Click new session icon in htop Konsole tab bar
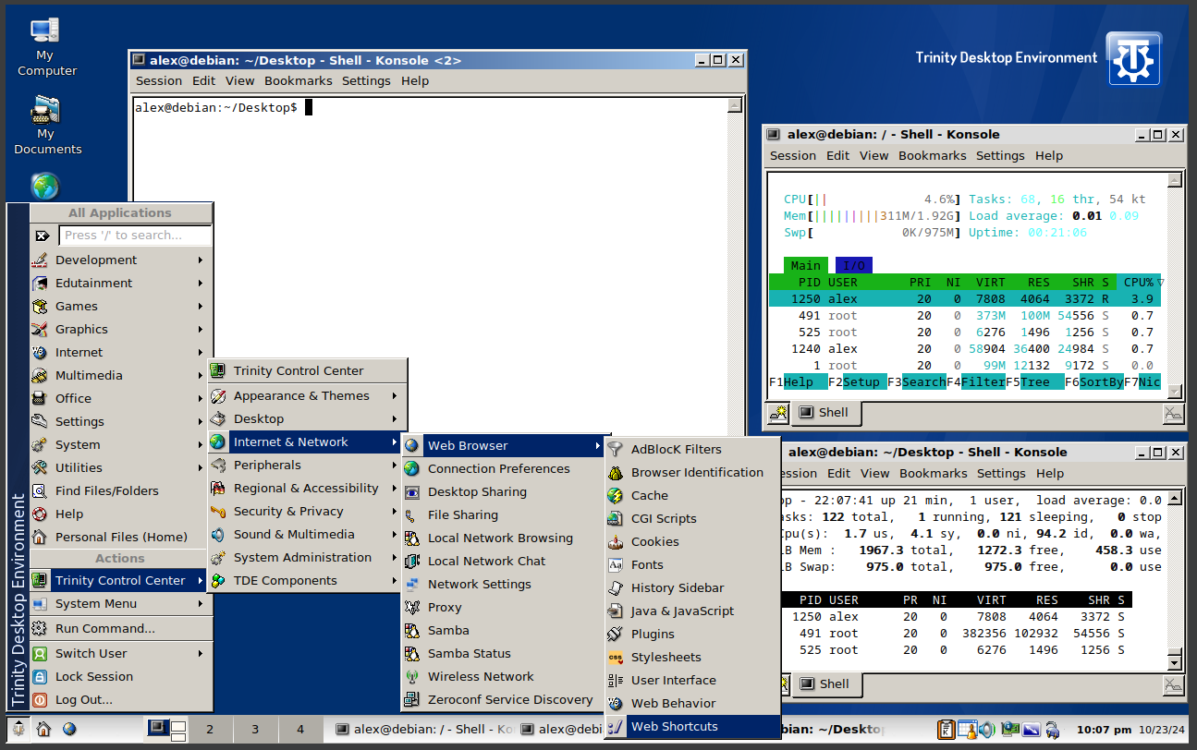The height and width of the screenshot is (750, 1197). (x=778, y=413)
